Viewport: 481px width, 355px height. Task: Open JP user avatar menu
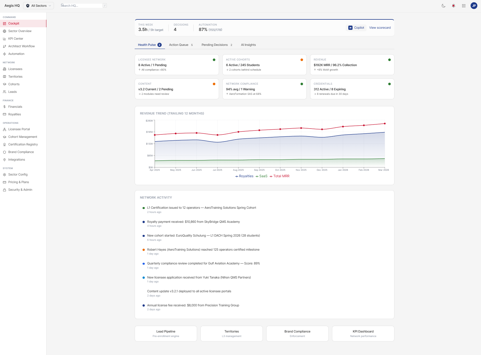[x=474, y=6]
